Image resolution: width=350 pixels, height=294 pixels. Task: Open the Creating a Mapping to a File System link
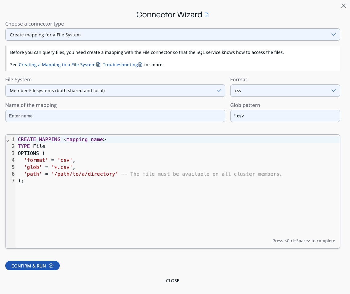tap(57, 64)
